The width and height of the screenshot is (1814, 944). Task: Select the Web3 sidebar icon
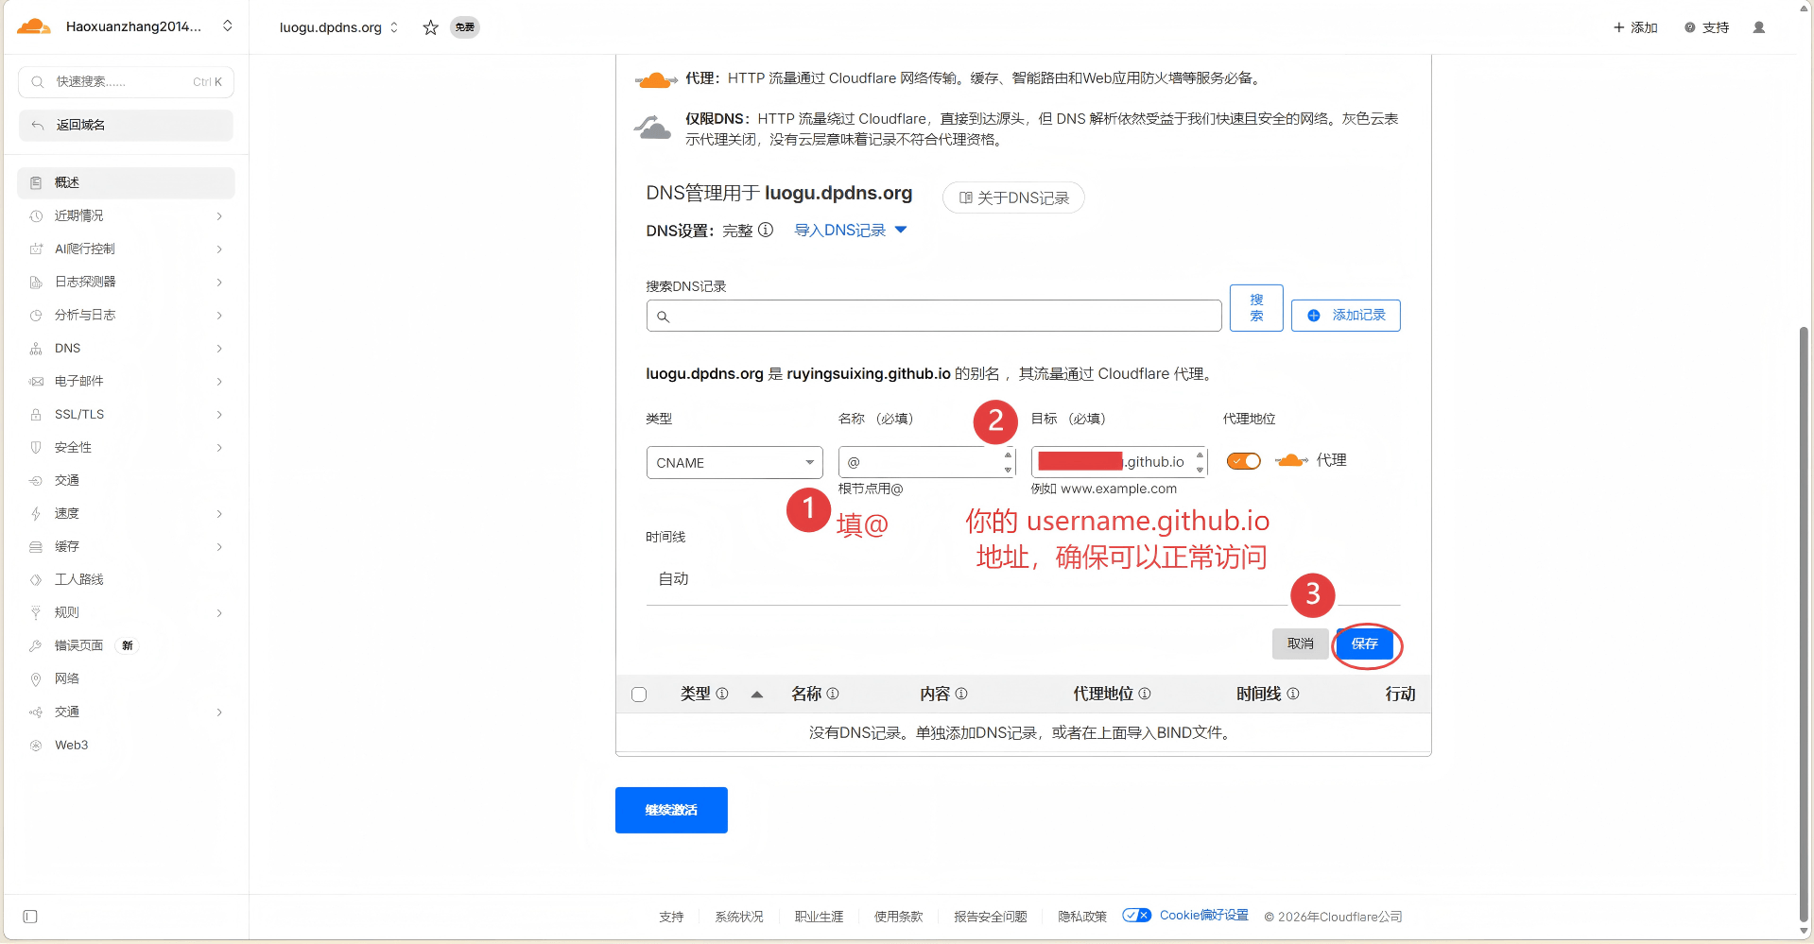pos(35,745)
